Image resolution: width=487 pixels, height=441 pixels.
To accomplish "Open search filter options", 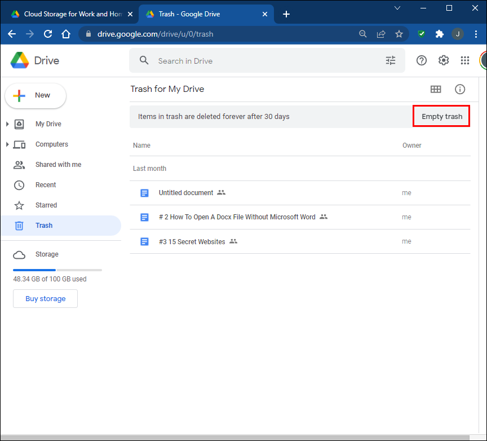I will (391, 60).
